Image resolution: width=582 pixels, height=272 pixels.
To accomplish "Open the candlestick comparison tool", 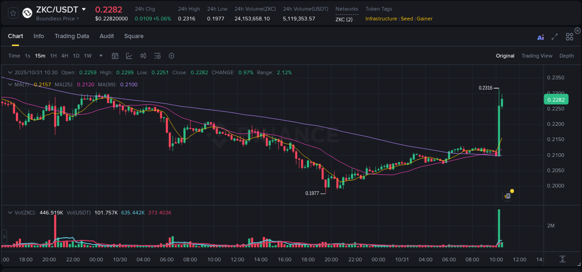I will pyautogui.click(x=143, y=56).
